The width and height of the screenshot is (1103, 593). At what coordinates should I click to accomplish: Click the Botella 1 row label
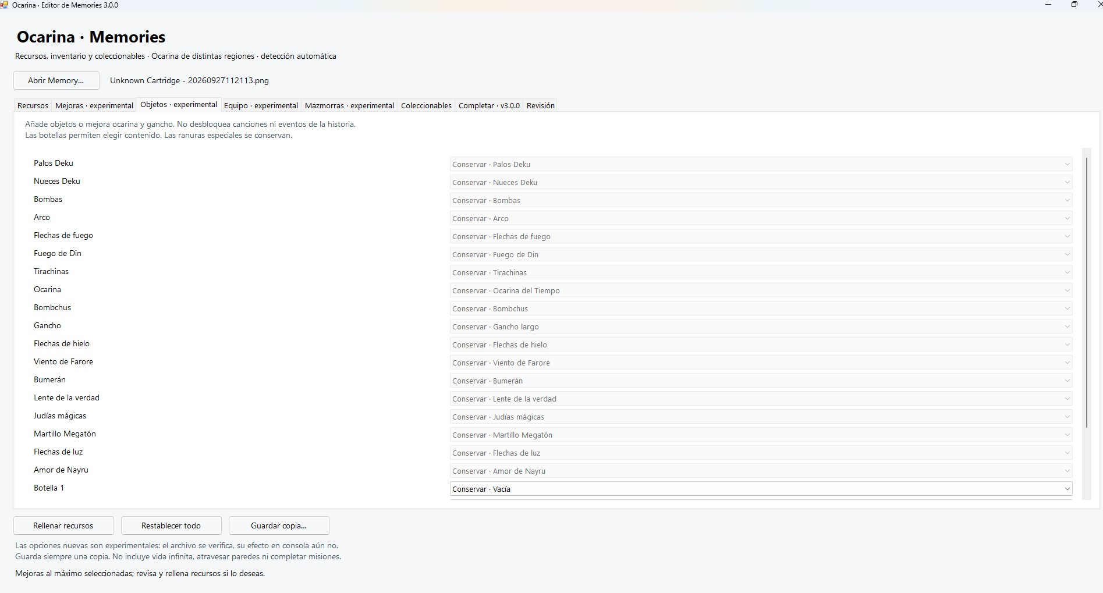point(49,488)
